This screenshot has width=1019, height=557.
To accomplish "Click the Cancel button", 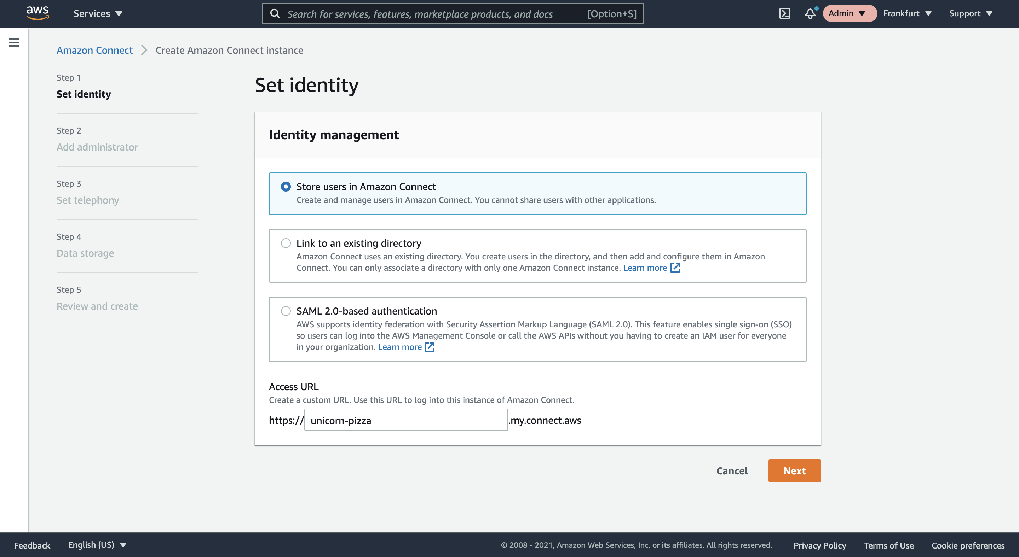I will (732, 470).
